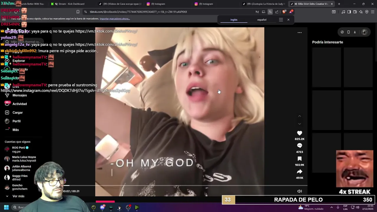
Task: Click the share page icon in address bar
Action: (277, 12)
